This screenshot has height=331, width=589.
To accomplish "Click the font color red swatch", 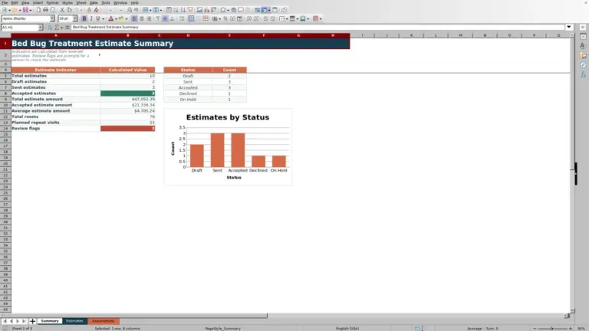I will click(x=110, y=18).
